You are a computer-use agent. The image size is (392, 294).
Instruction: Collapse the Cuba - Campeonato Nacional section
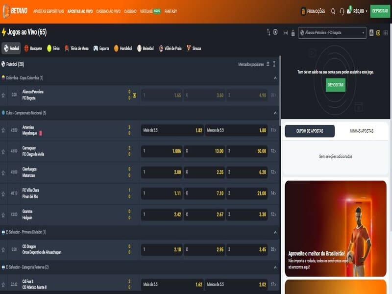click(275, 113)
